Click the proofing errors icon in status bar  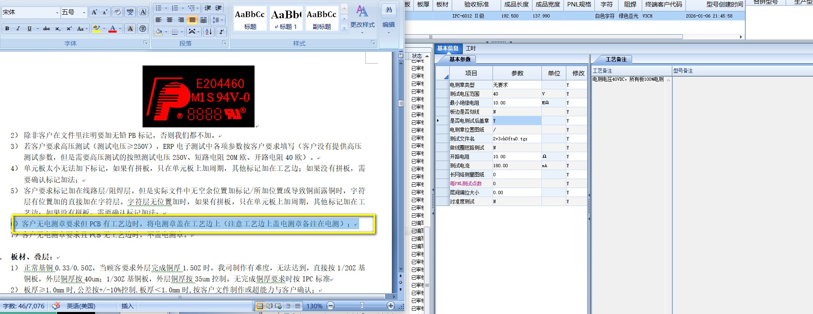[56, 306]
